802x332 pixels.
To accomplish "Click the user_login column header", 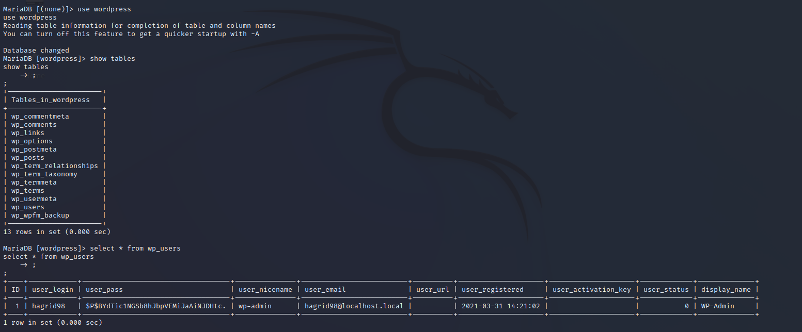I will point(53,290).
